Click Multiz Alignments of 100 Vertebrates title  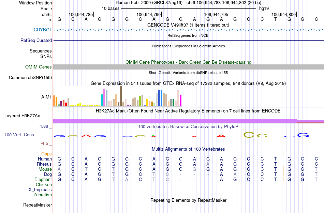tap(188, 149)
